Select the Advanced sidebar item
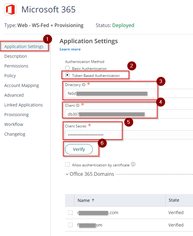193x236 pixels. point(14,95)
